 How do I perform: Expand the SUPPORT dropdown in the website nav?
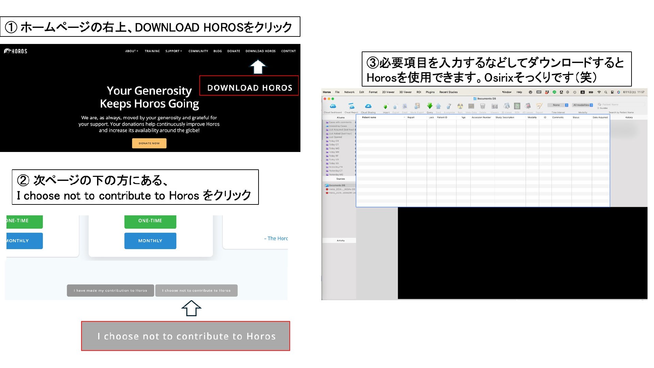click(174, 51)
